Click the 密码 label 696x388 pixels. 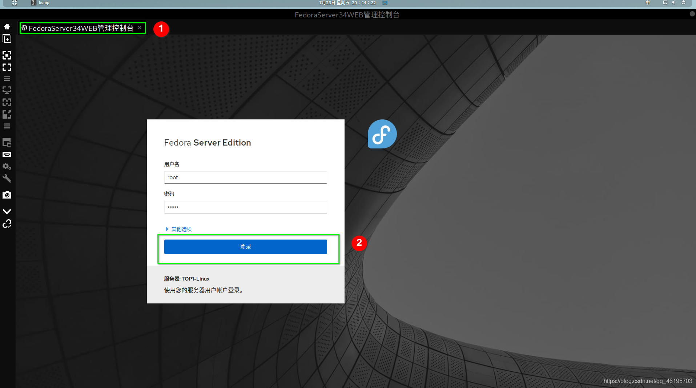pos(169,194)
